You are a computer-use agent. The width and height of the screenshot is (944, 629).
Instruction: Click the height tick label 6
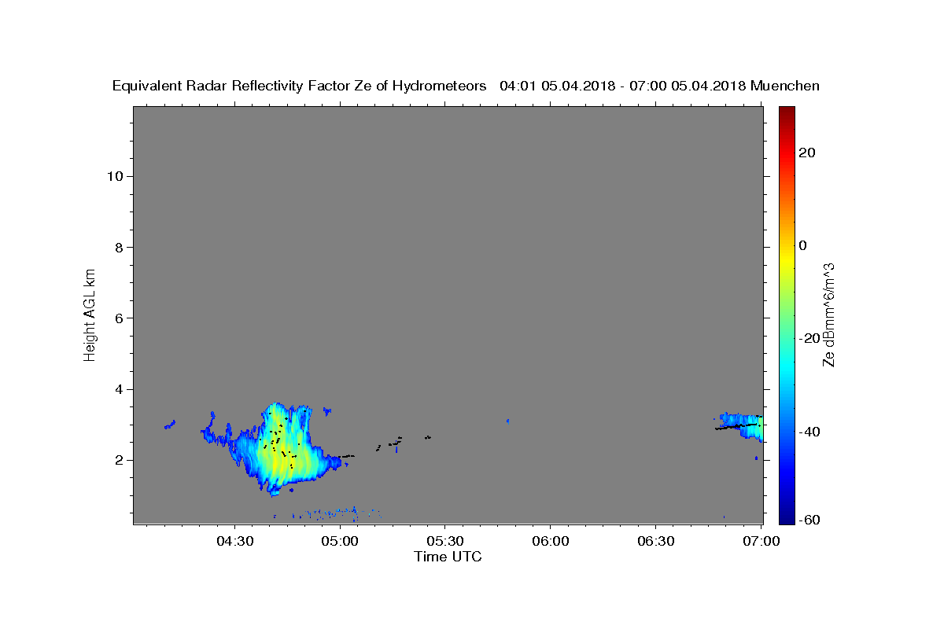119,318
